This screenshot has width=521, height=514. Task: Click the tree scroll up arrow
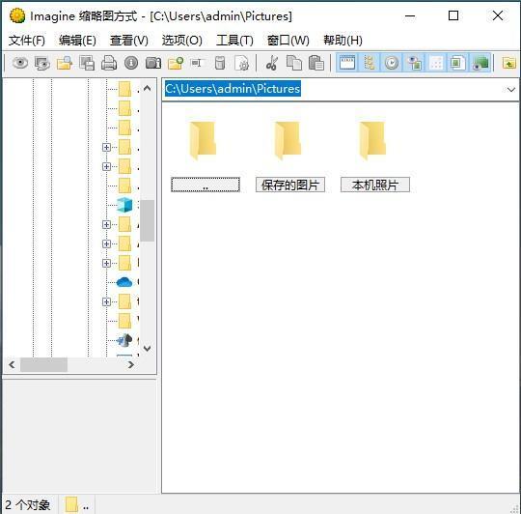148,88
